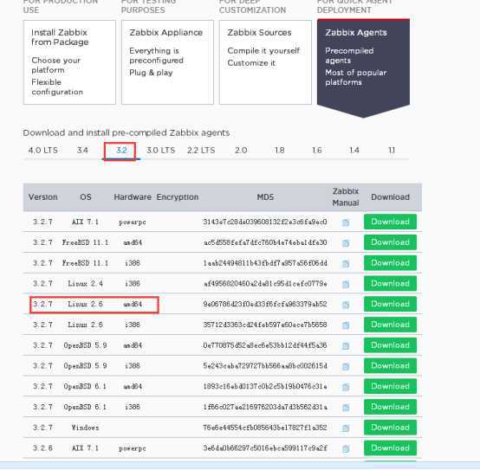The height and width of the screenshot is (470, 480).
Task: Open manual icon for AIX 7.1 3.2.6 row
Action: coord(346,448)
